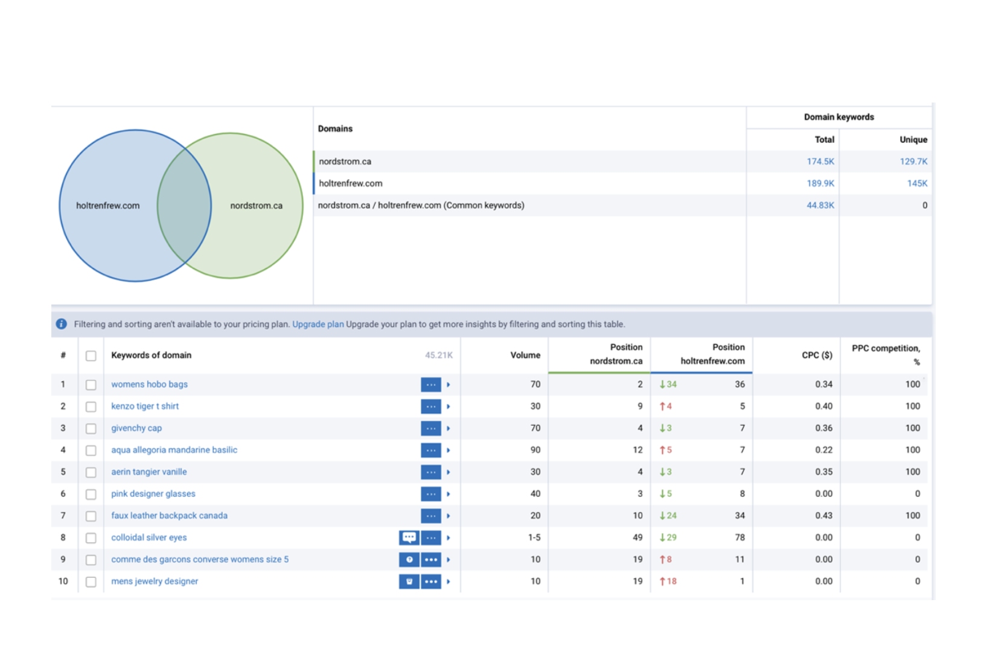Click shopping icon on mens jewelry designer row
Image resolution: width=984 pixels, height=655 pixels.
(x=409, y=581)
